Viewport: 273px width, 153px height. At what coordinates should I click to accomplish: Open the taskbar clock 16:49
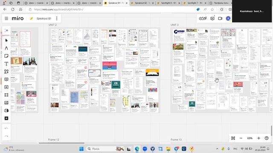click(x=260, y=149)
